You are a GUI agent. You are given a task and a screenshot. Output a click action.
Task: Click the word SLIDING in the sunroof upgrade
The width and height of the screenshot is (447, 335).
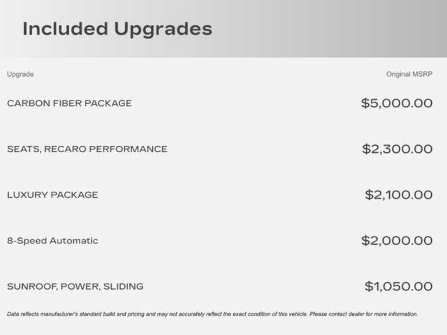[123, 287]
